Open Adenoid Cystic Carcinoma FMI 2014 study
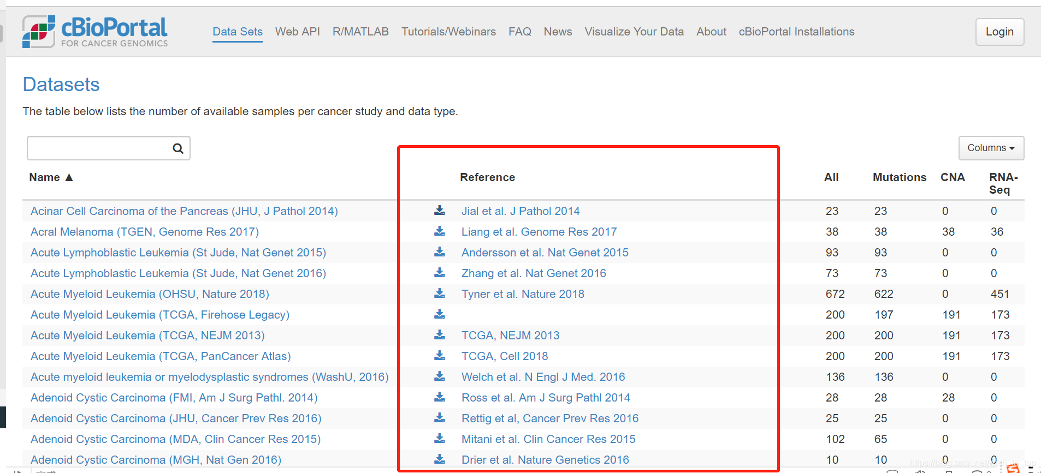1041x473 pixels. click(174, 398)
